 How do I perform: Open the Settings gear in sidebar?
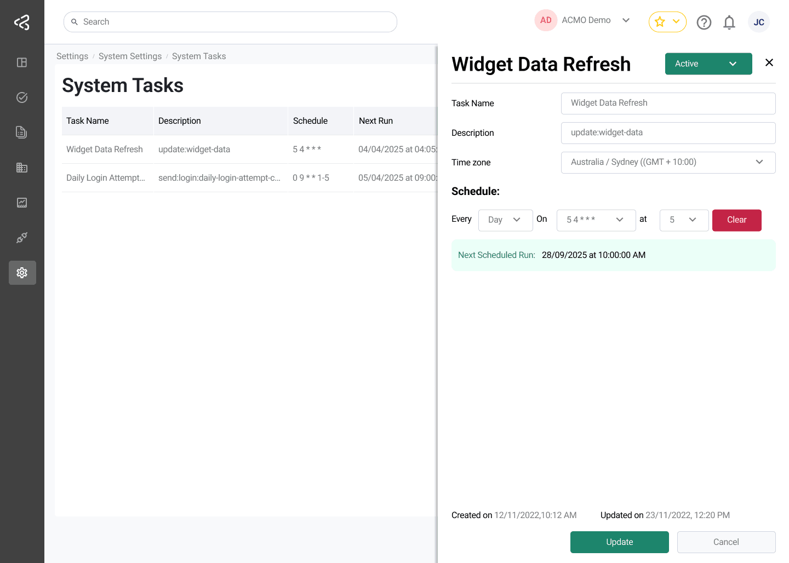22,272
